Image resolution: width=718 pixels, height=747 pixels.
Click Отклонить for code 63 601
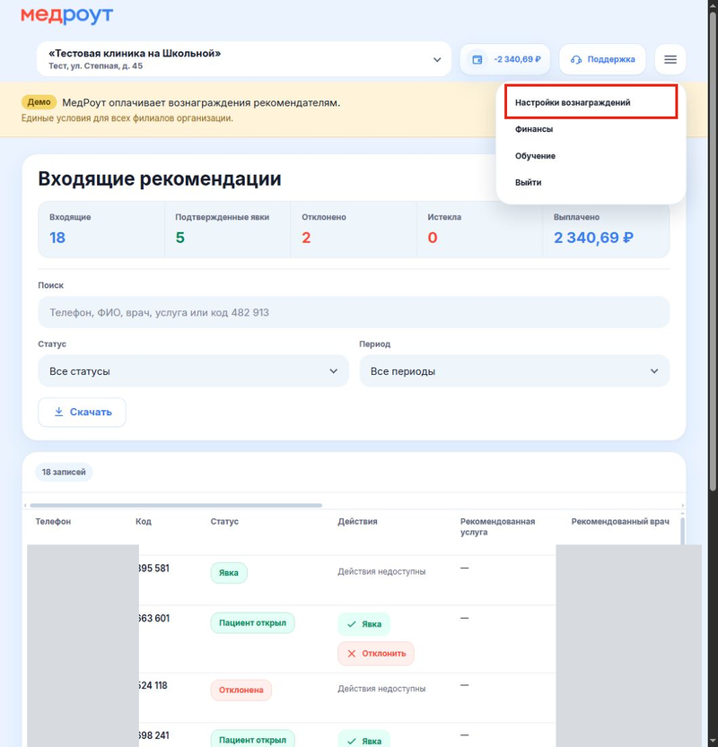click(376, 654)
